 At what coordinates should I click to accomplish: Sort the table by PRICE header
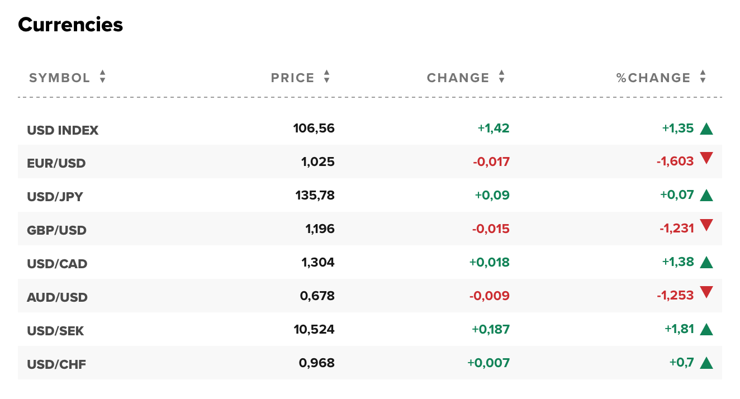(x=292, y=78)
